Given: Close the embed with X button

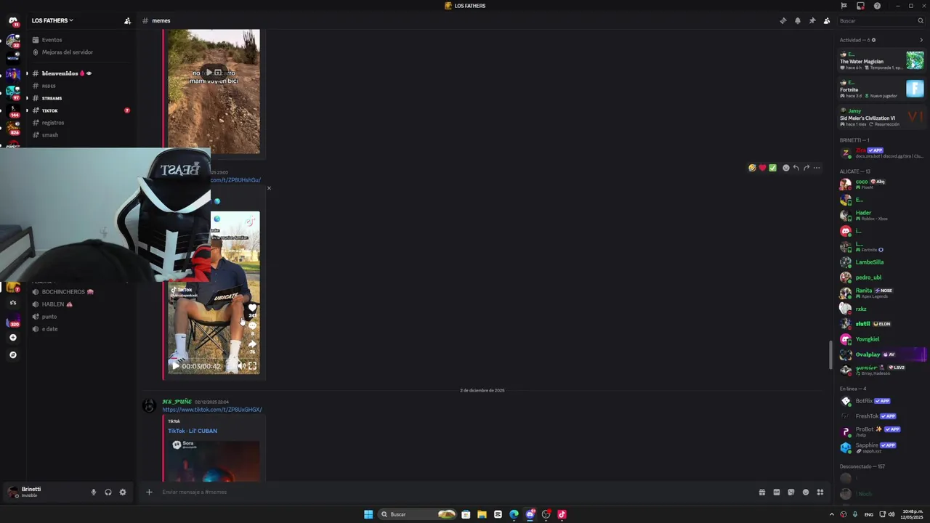Looking at the screenshot, I should tap(269, 188).
